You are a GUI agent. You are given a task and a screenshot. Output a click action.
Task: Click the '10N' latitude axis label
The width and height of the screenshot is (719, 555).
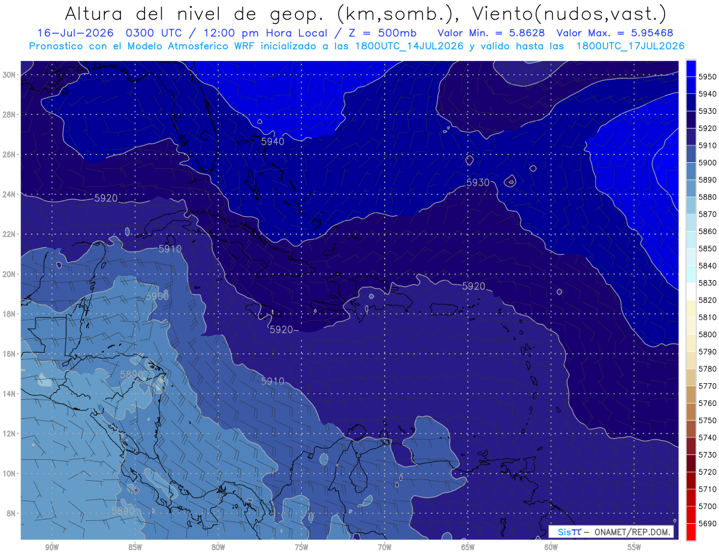[9, 474]
